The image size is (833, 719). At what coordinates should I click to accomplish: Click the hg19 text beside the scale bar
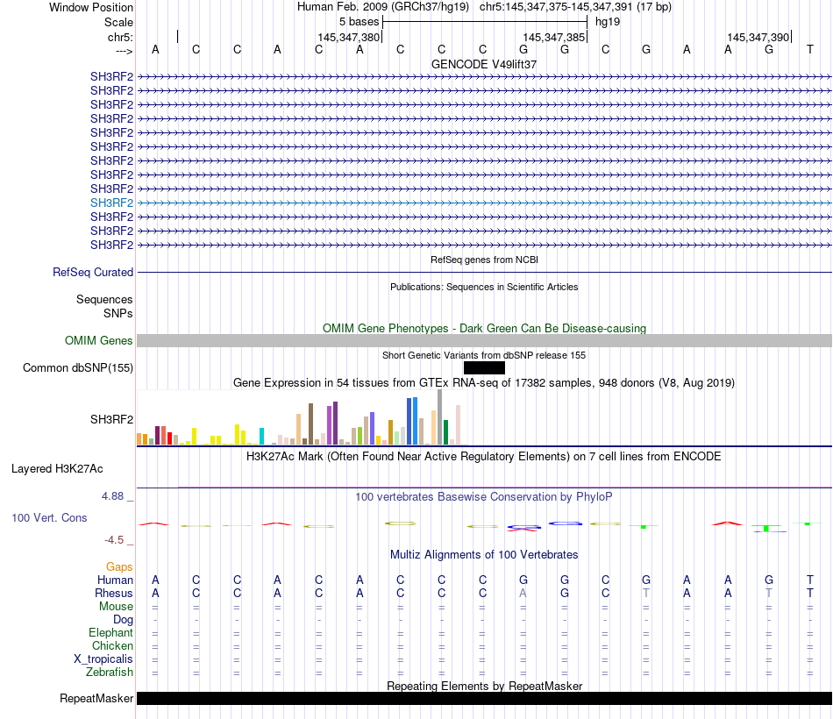click(608, 22)
